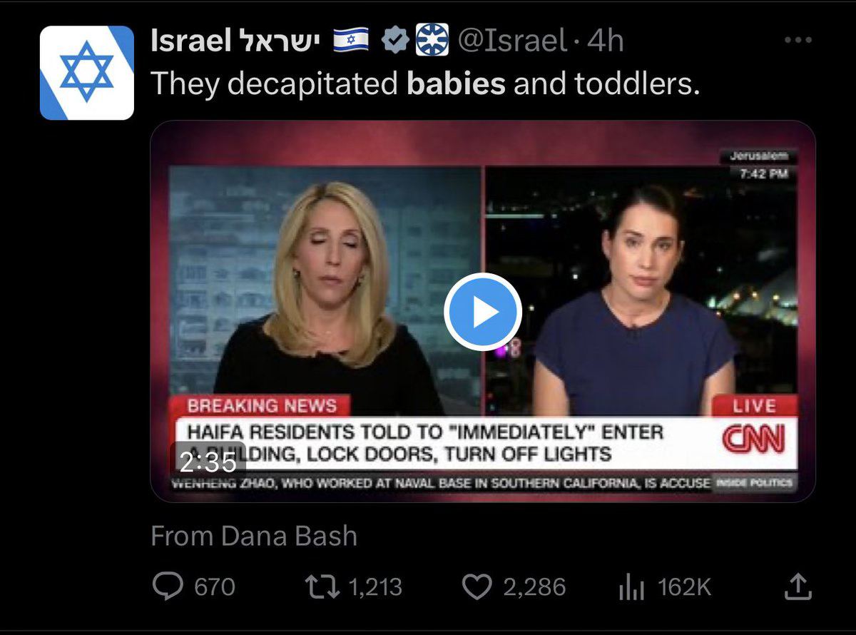Play the embedded CNN video
Viewport: 856px width, 635px height.
coord(483,312)
